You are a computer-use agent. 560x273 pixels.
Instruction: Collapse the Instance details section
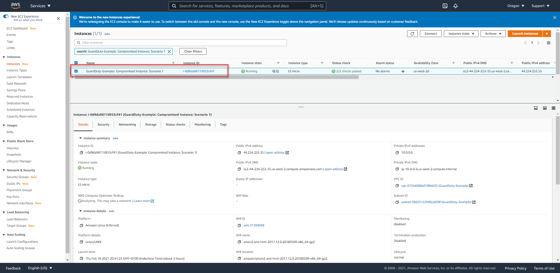pos(81,211)
